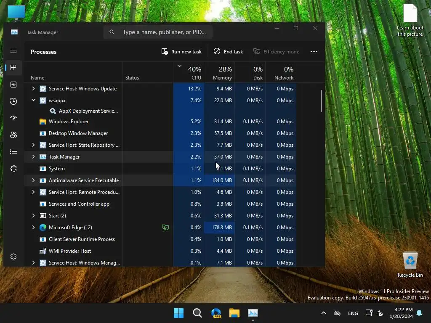Select Services and Controller app row

pos(160,204)
